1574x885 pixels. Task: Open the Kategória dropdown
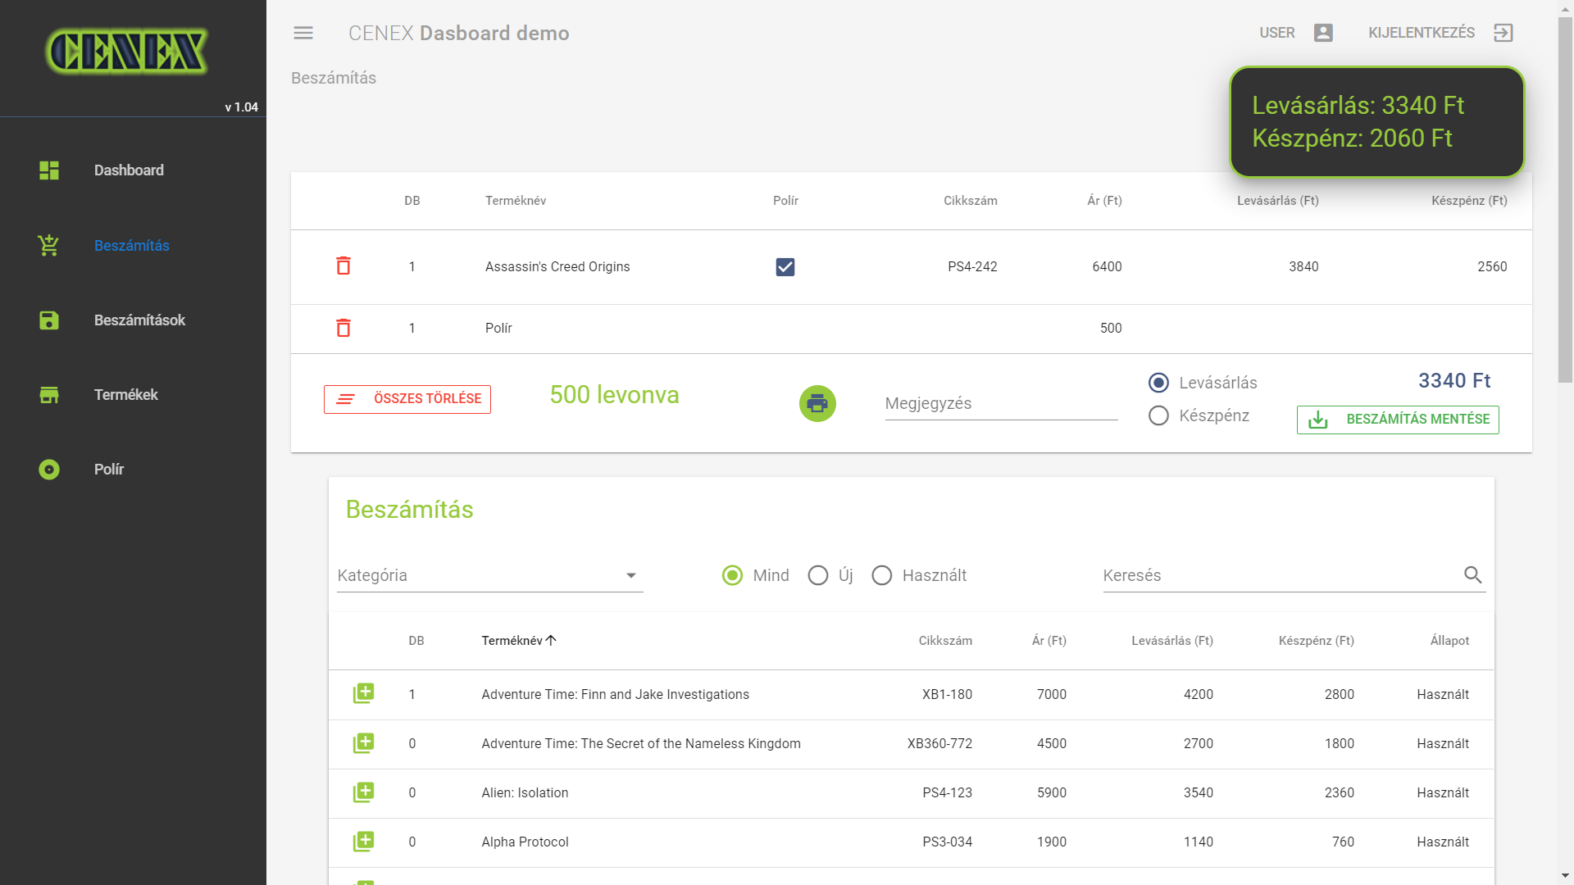(x=489, y=575)
